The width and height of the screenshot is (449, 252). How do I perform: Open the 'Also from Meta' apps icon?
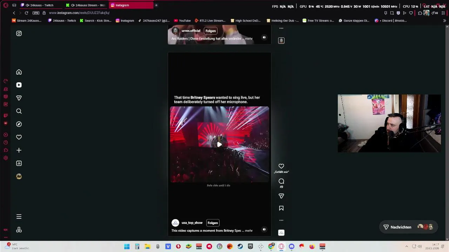pyautogui.click(x=19, y=230)
